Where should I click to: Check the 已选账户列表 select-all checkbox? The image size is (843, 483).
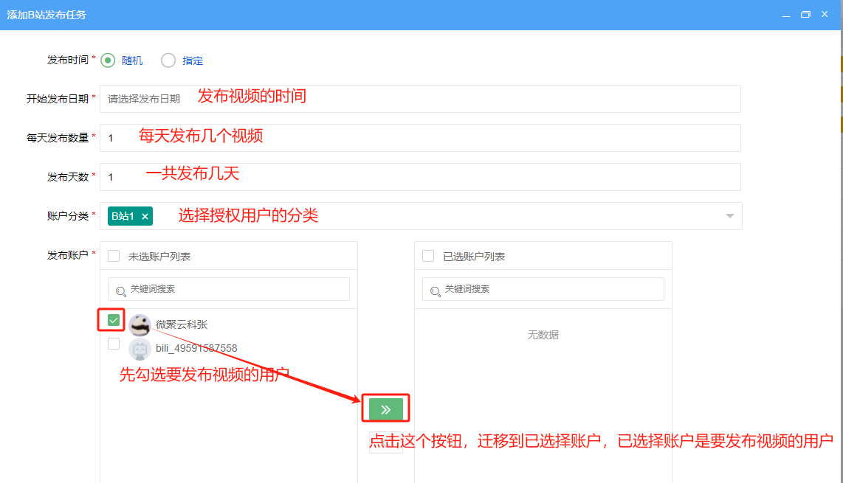click(428, 257)
